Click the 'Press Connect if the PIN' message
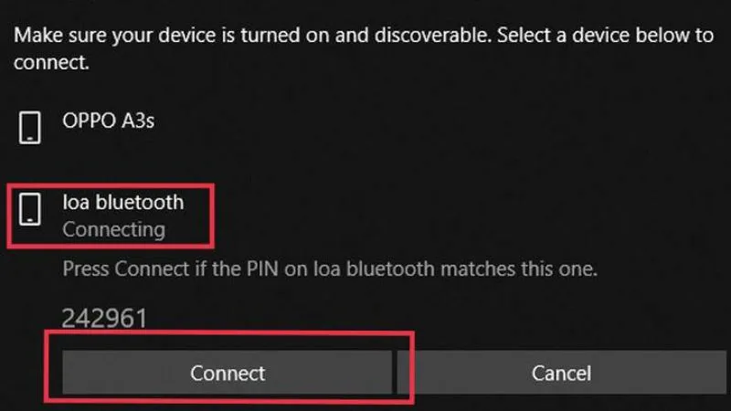This screenshot has height=411, width=731. click(329, 269)
